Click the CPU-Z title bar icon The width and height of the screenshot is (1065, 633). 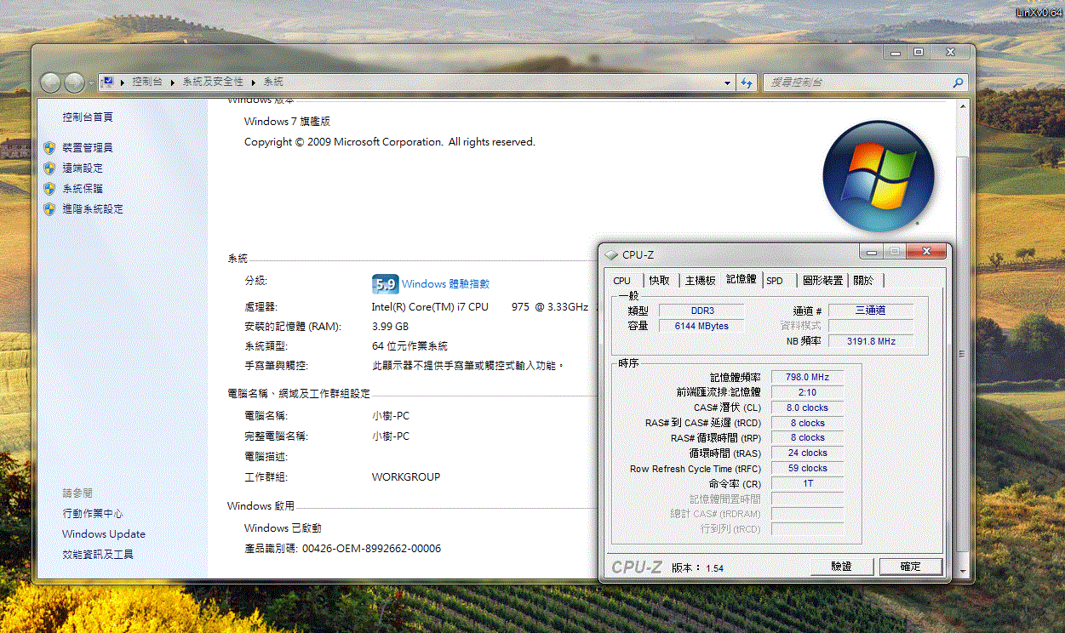(x=610, y=254)
